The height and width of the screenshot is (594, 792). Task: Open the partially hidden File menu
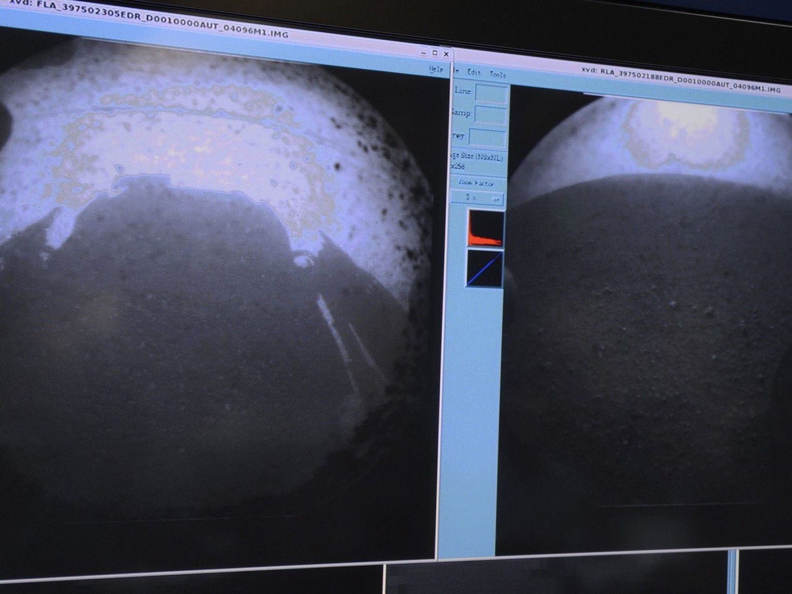456,71
